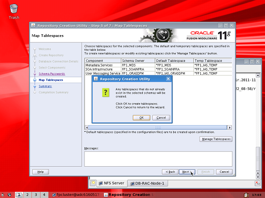Click the Default Tablespace column header
Viewport: 265px width, 198px height.
coord(174,61)
